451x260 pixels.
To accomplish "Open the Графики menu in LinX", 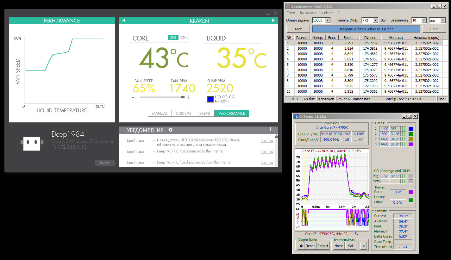I will pyautogui.click(x=326, y=12).
